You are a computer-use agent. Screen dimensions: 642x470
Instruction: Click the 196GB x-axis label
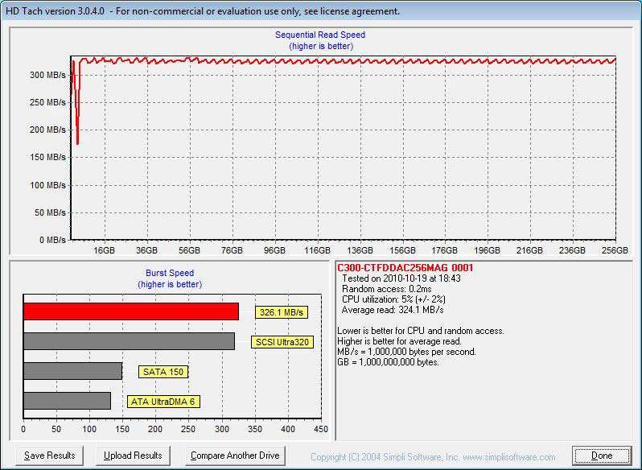click(488, 250)
